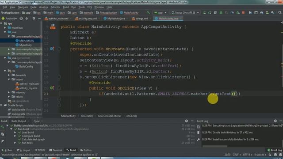This screenshot has height=159, width=283.
Task: Minimize Build panel with minus icon
Action: pyautogui.click(x=192, y=121)
